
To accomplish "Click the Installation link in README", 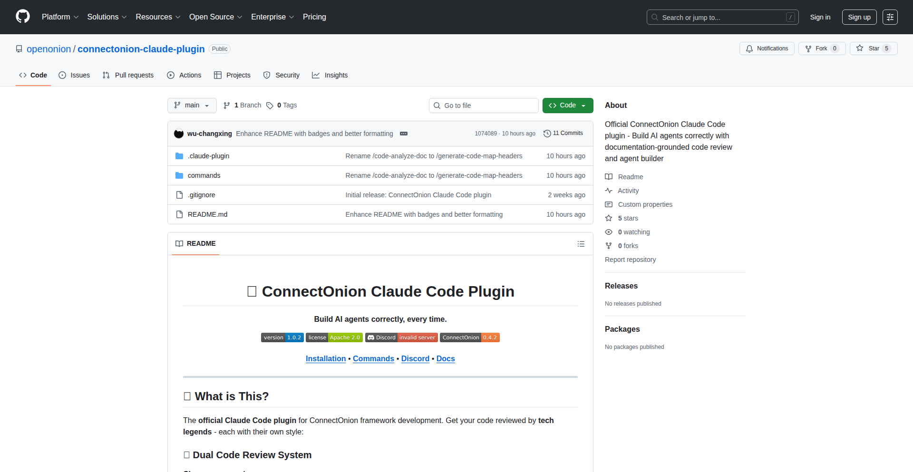I will 325,359.
